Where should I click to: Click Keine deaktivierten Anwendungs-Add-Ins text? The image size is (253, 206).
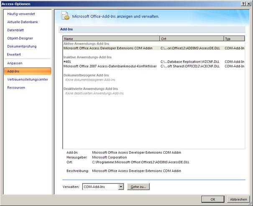(x=95, y=93)
